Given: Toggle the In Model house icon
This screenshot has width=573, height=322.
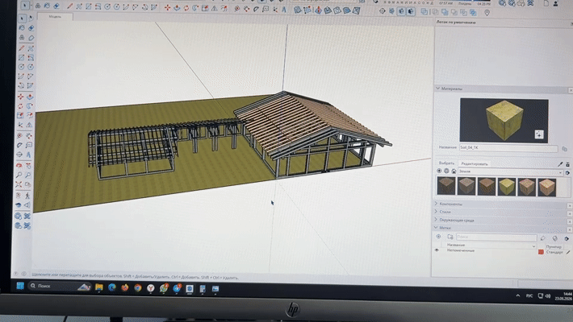Looking at the screenshot, I should point(454,171).
